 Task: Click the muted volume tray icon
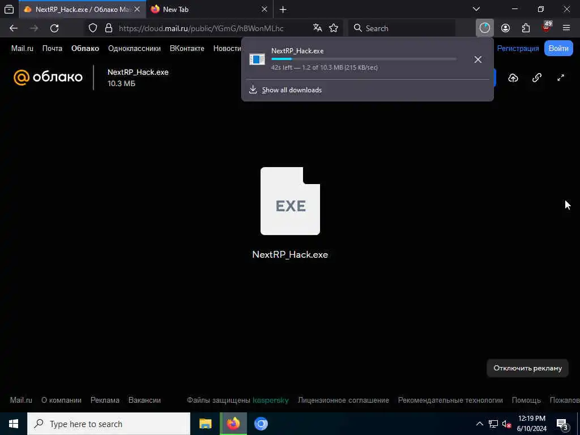point(507,424)
